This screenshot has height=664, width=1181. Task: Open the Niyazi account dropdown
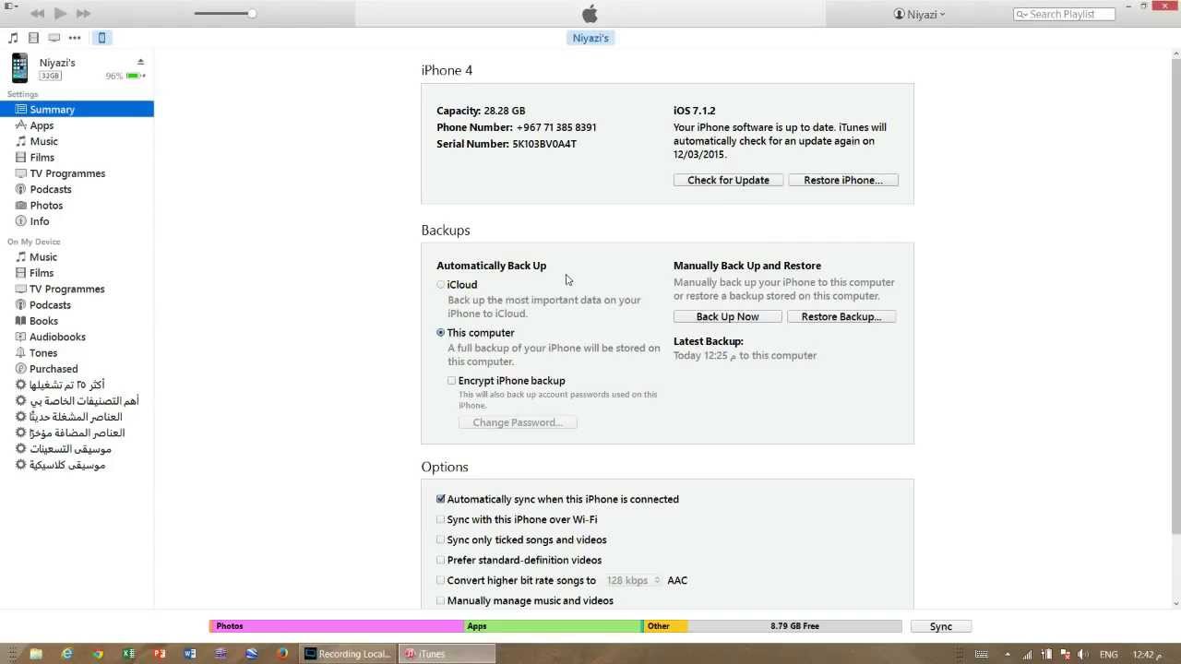(x=920, y=14)
